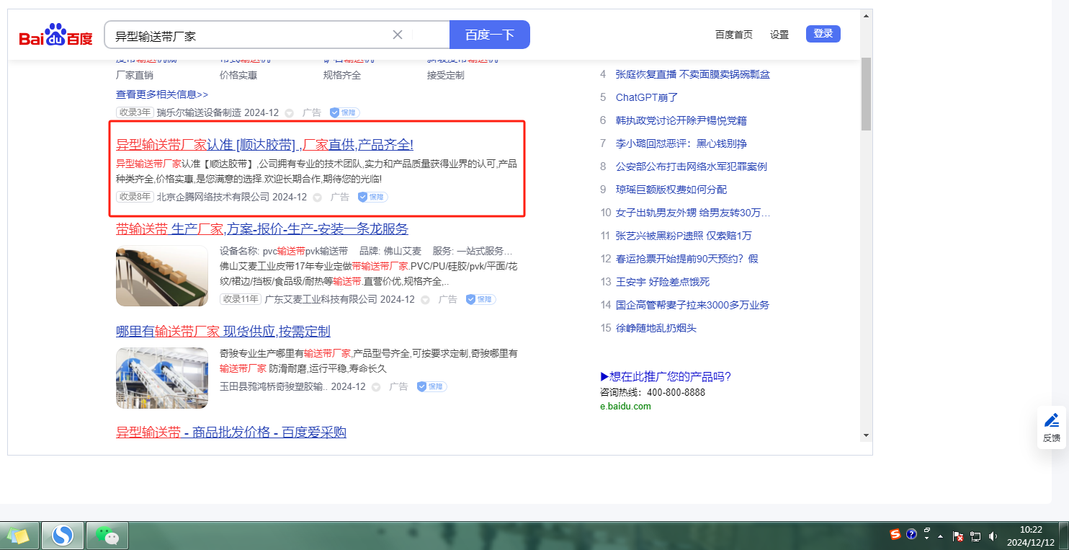
Task: Open 设置 menu in top bar
Action: (779, 35)
